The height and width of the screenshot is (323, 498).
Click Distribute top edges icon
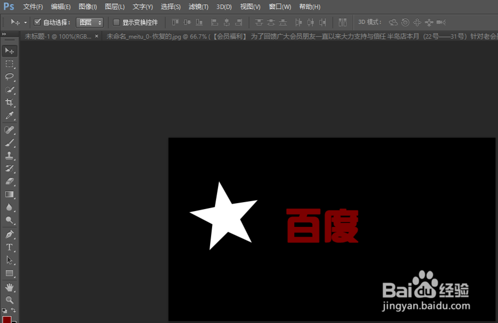click(259, 22)
